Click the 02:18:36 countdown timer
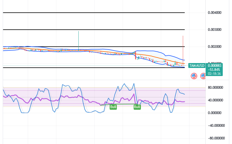This screenshot has width=232, height=144. (214, 74)
